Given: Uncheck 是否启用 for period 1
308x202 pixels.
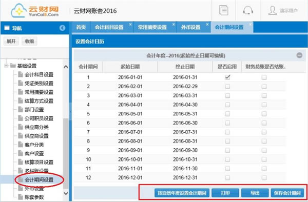Looking at the screenshot, I should click(x=227, y=77).
